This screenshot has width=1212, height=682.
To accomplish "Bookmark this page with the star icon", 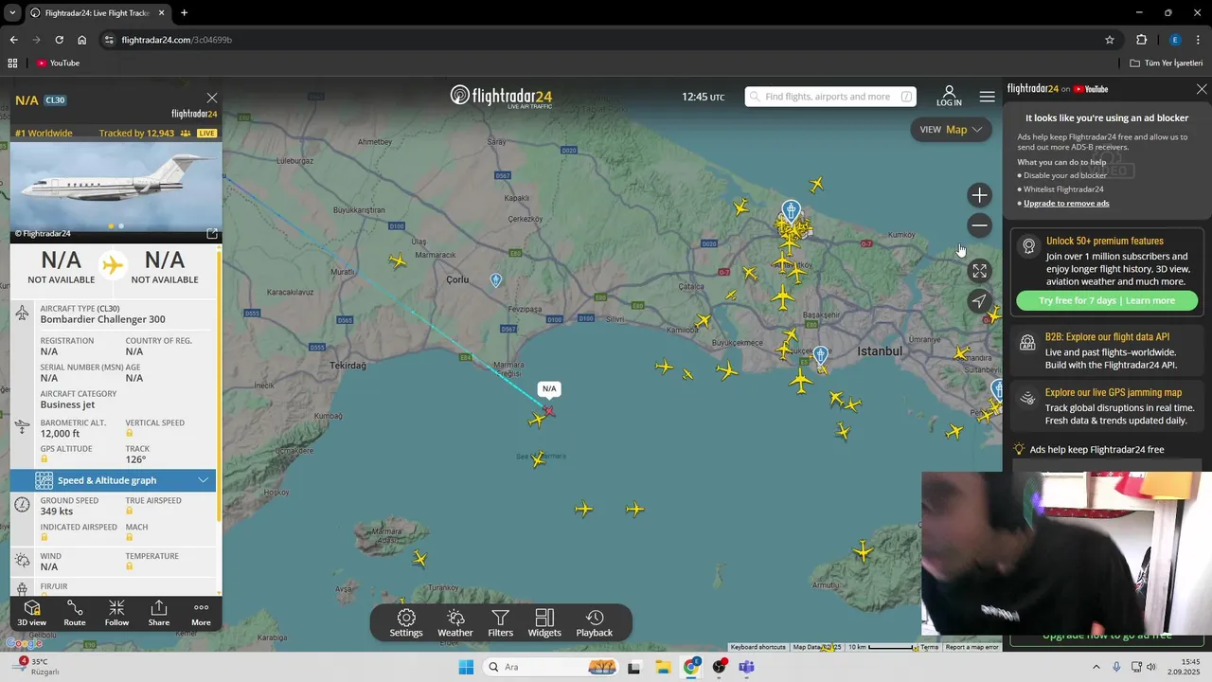I will click(1110, 40).
